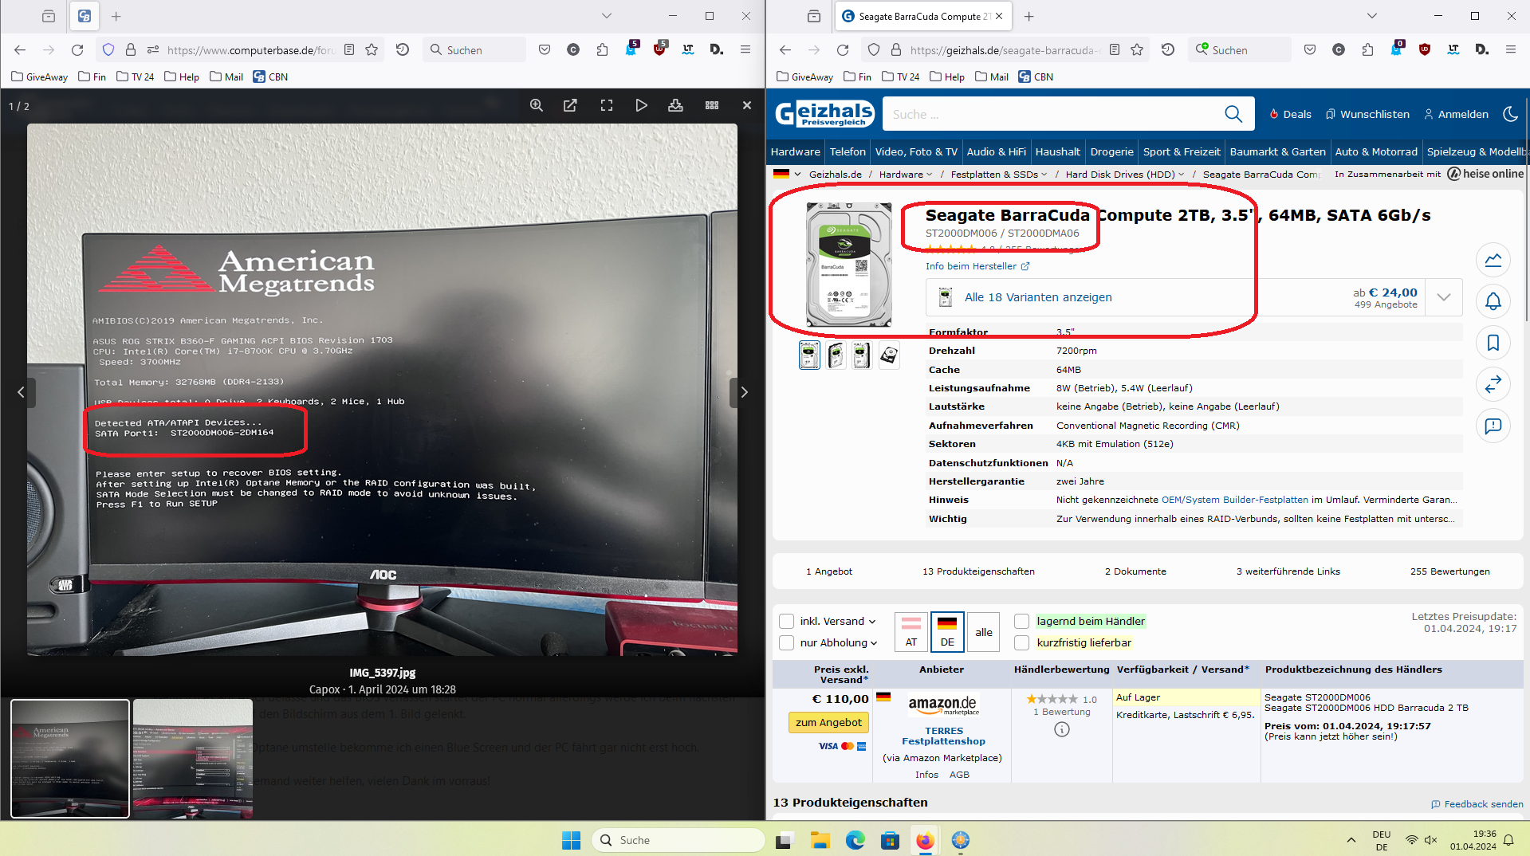The height and width of the screenshot is (856, 1530).
Task: Click zum Angebot button
Action: 828,722
